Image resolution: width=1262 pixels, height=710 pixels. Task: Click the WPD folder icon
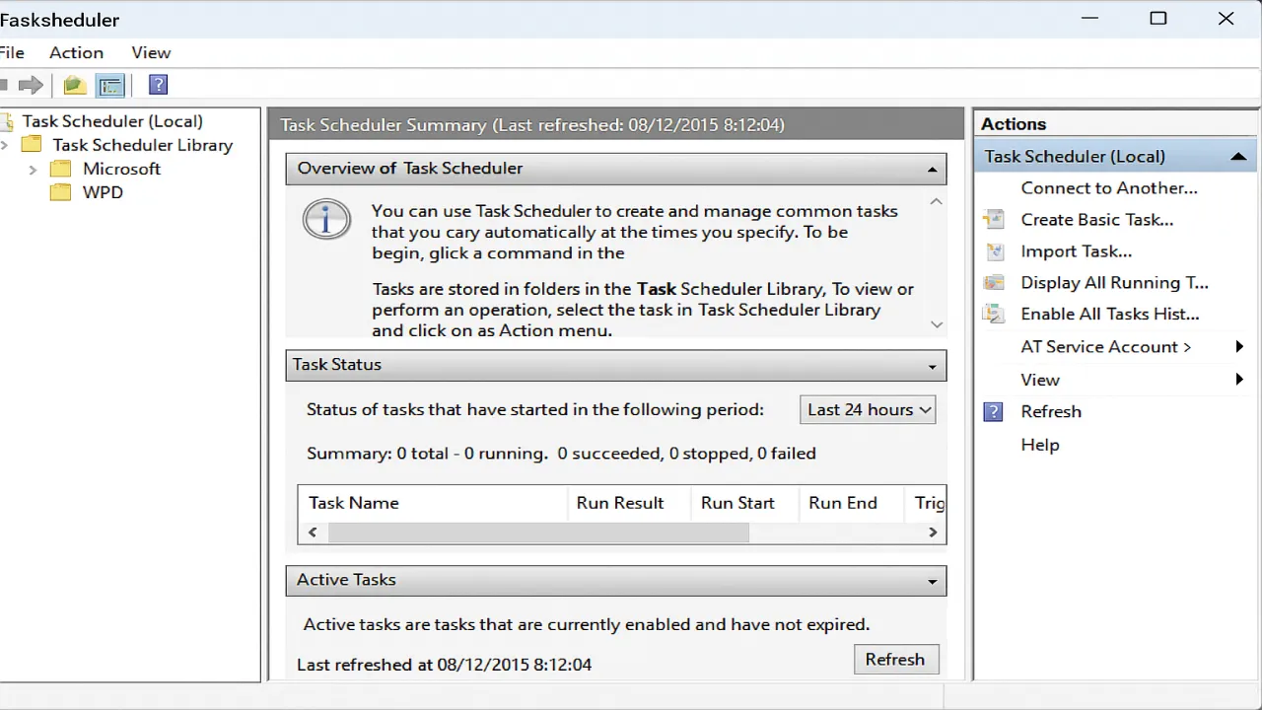pos(61,192)
